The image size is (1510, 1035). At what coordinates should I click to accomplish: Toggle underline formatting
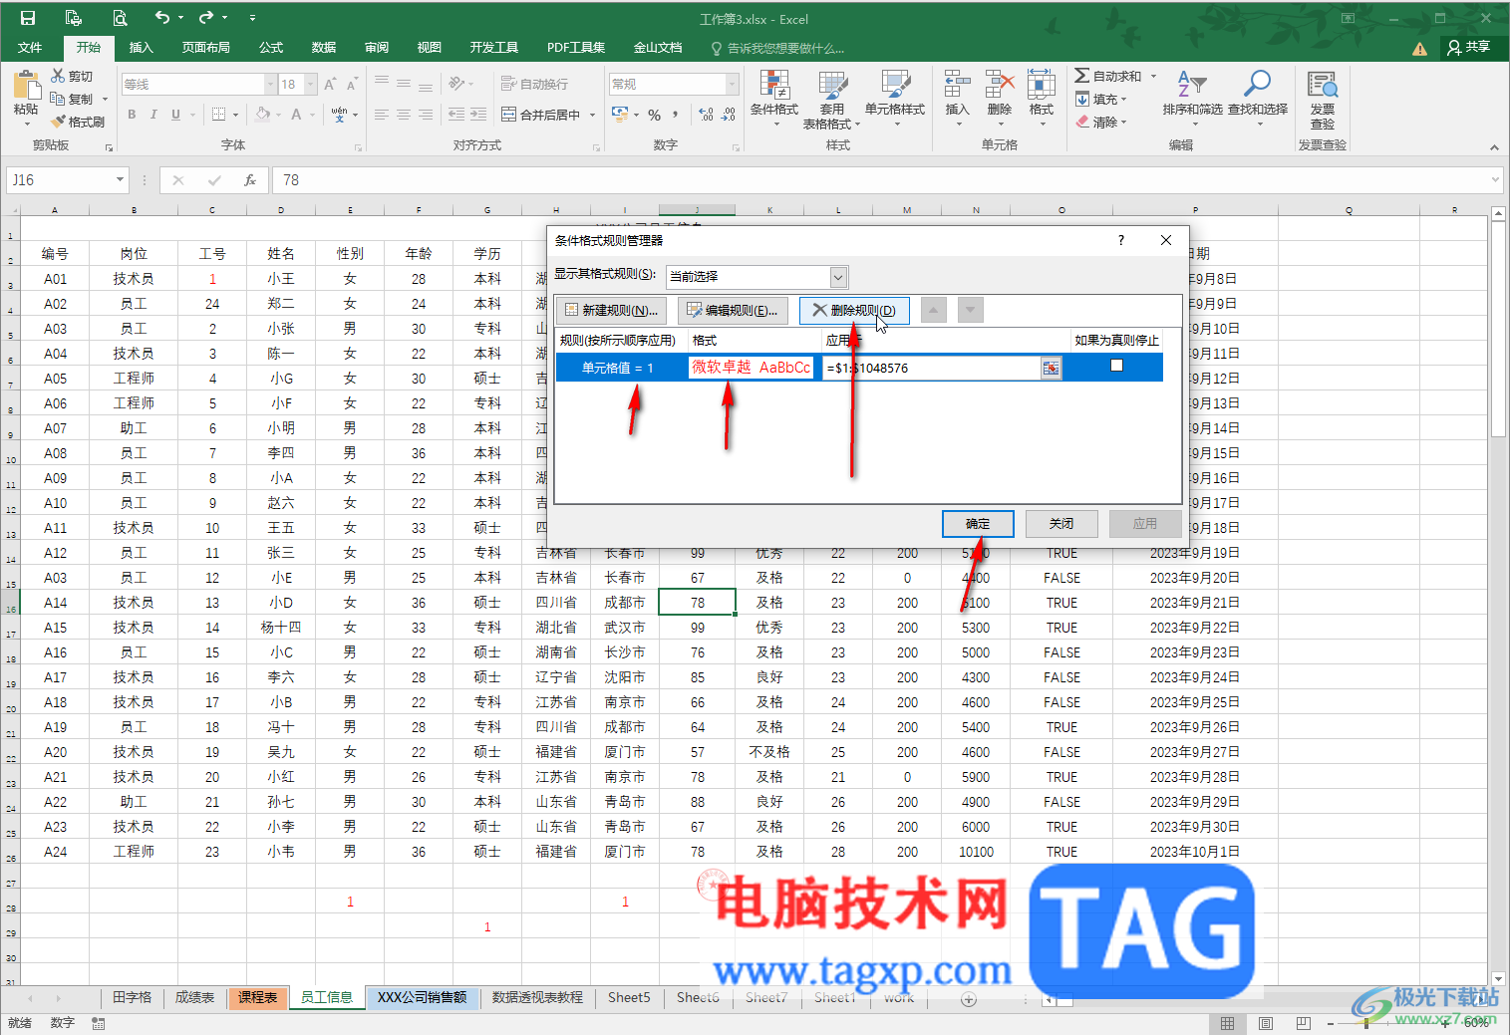tap(176, 115)
